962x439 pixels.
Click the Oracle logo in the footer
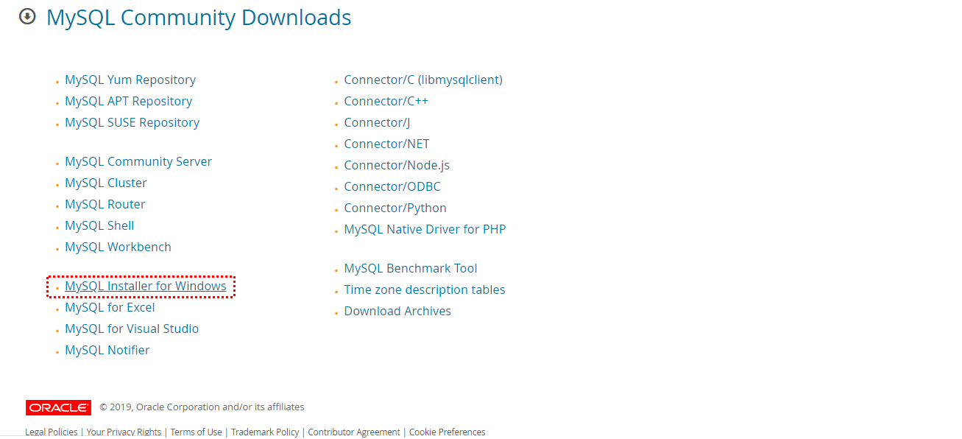[58, 407]
